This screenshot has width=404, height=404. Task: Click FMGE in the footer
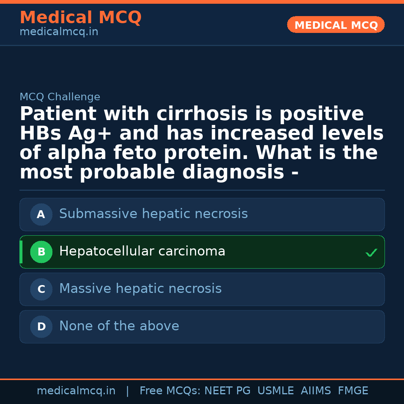pos(353,391)
